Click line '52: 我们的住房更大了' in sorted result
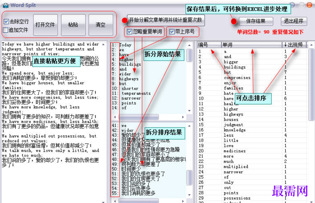Viewport: 315px width, 203px height. (136, 178)
